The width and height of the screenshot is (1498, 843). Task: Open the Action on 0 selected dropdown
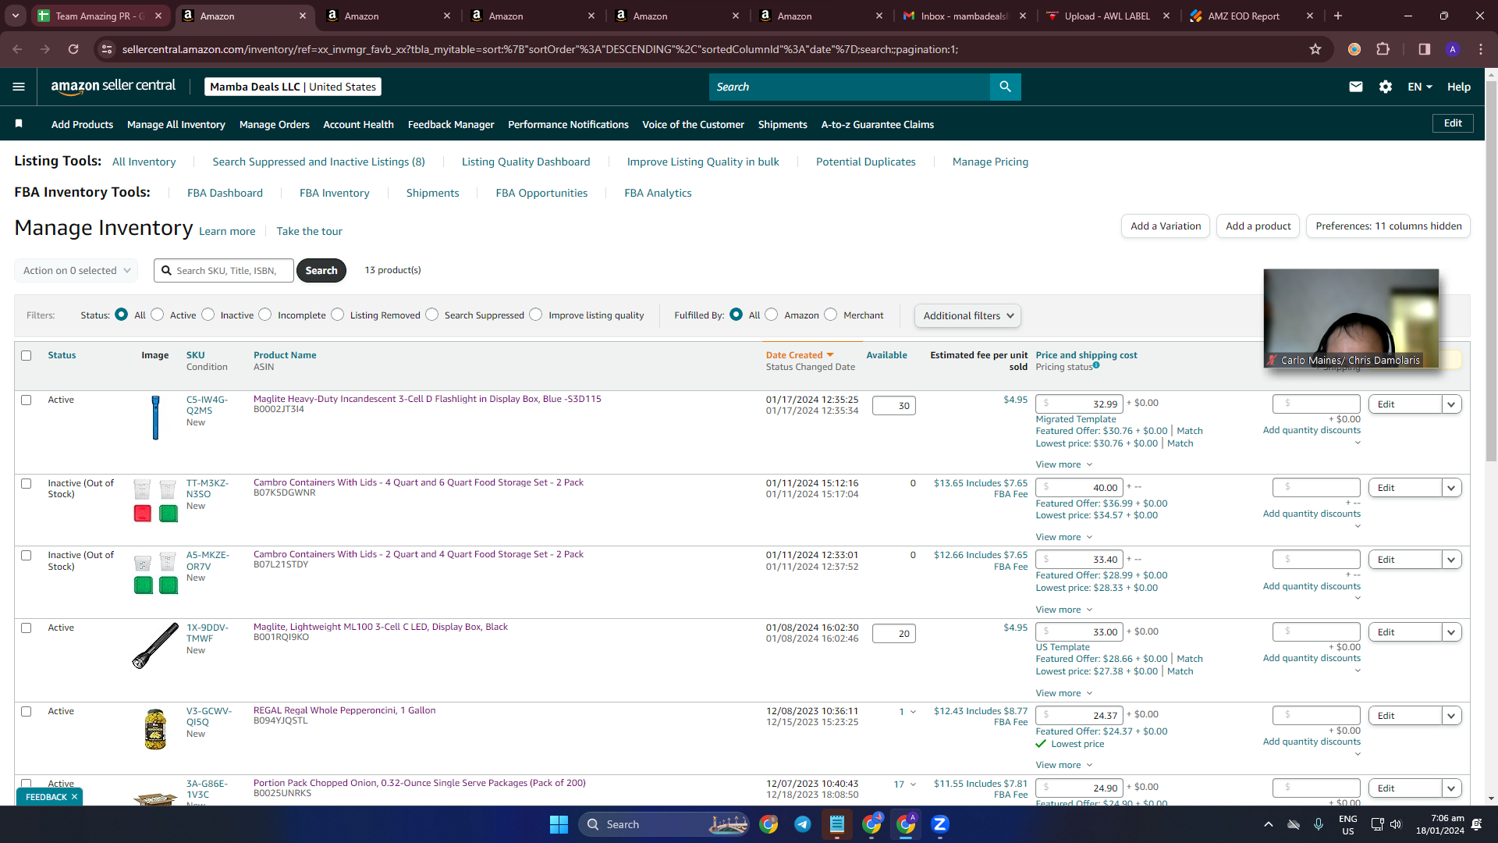pyautogui.click(x=76, y=270)
